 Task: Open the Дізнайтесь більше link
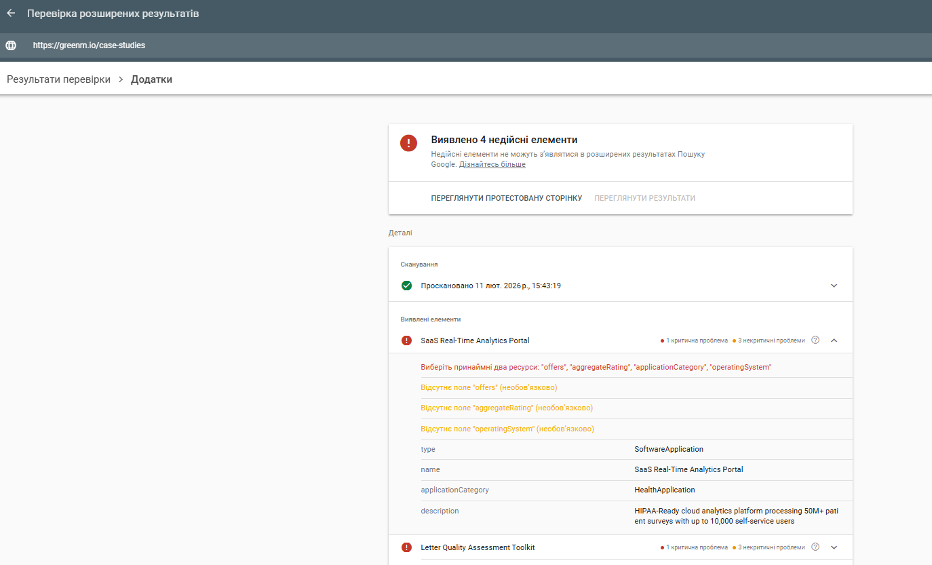(x=492, y=164)
